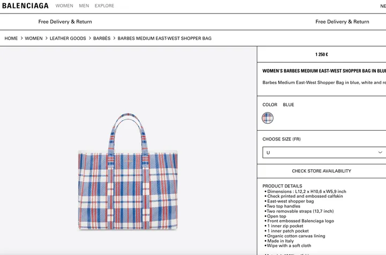Click Check Store Availability button
The width and height of the screenshot is (386, 255).
click(x=322, y=171)
